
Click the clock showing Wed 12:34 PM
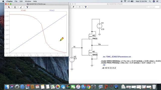click(x=141, y=1)
